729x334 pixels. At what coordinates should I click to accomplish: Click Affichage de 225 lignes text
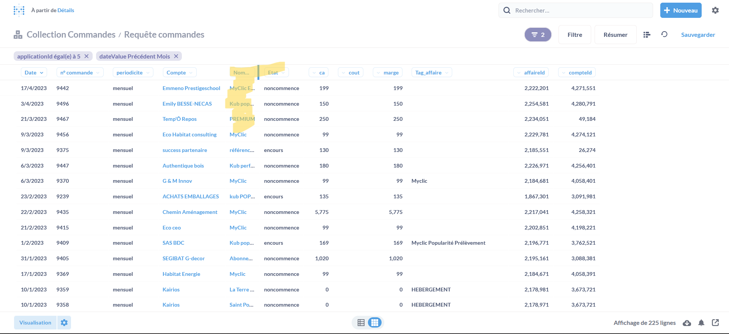coord(645,323)
